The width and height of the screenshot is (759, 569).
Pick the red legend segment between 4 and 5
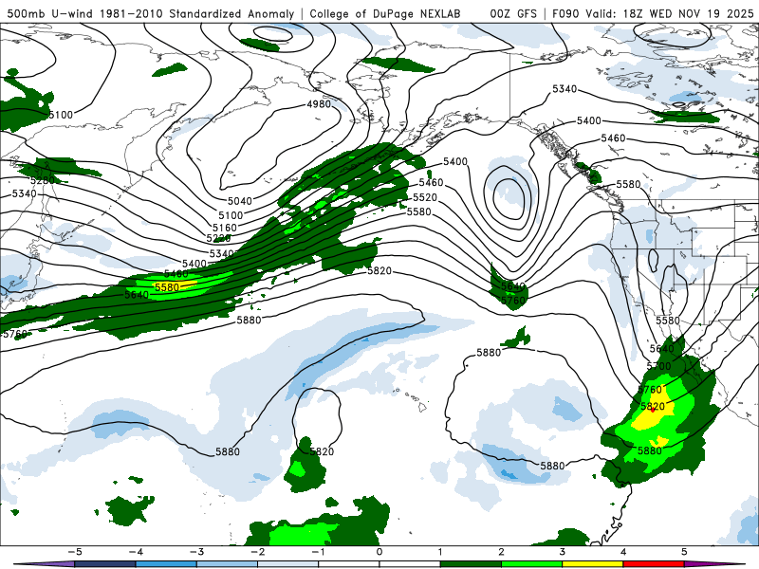coord(654,564)
